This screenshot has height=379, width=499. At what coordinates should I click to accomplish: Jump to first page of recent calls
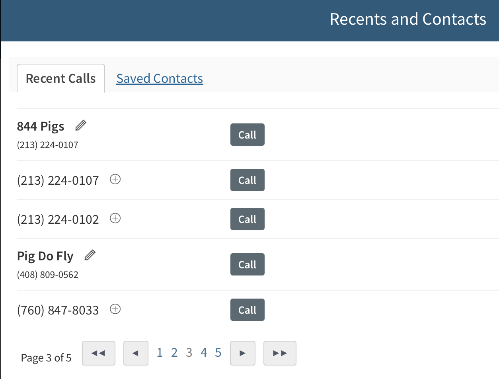(98, 353)
